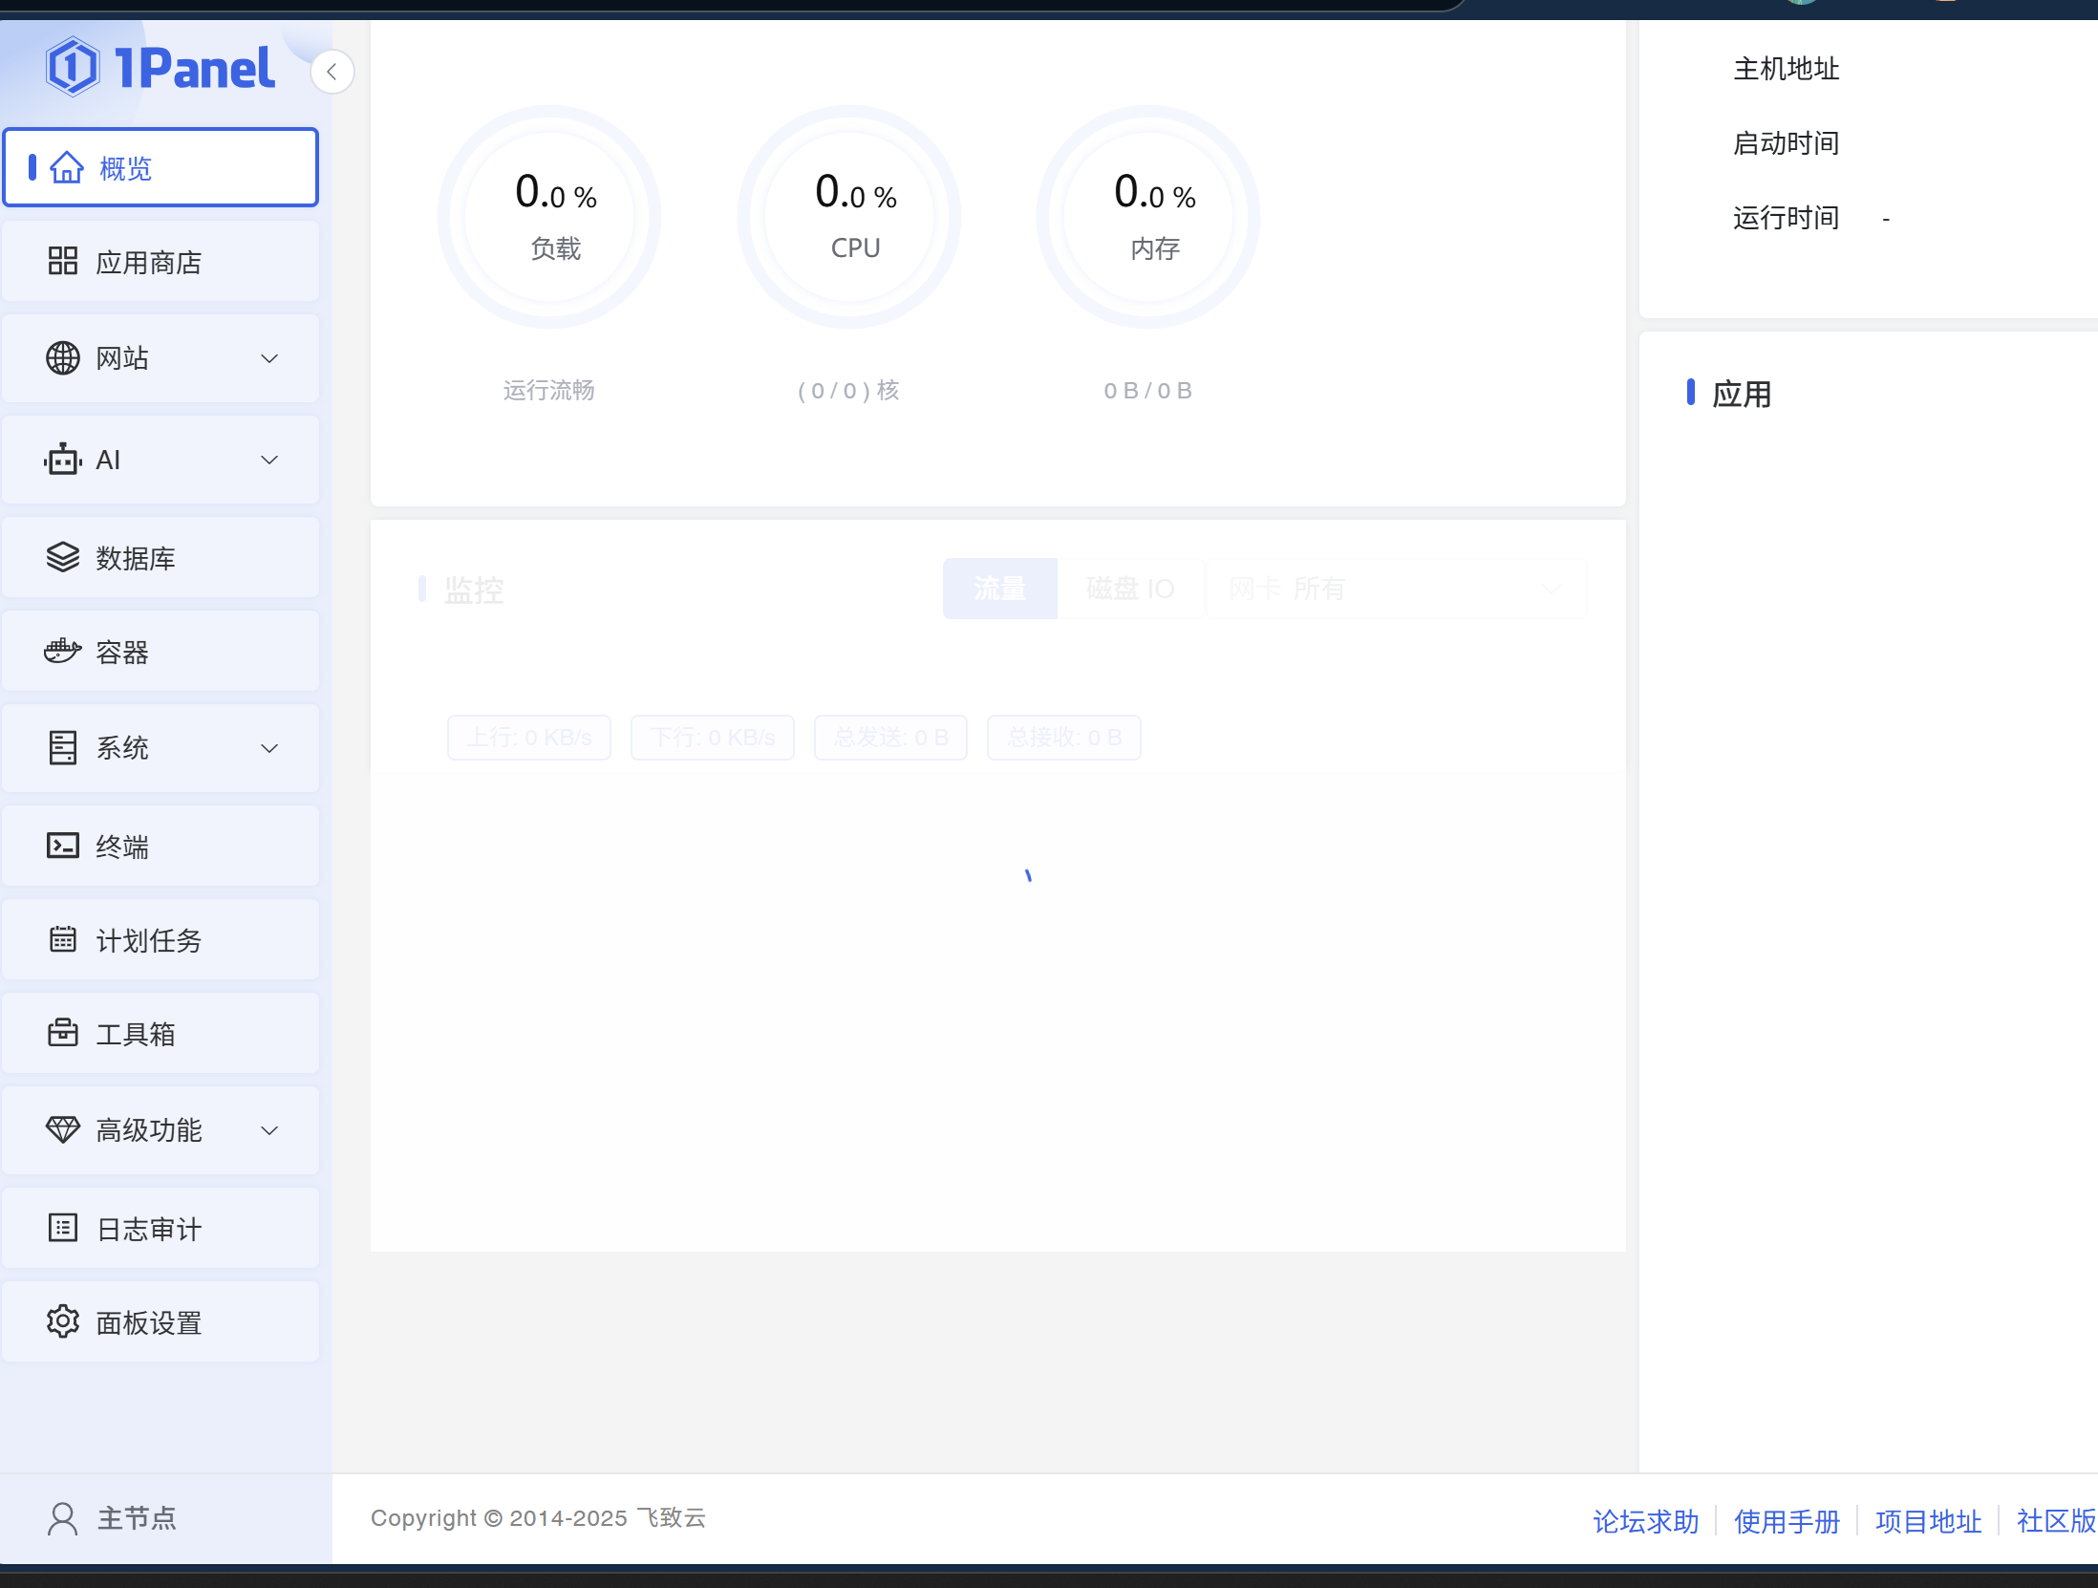Open the network card dropdown

(1396, 589)
